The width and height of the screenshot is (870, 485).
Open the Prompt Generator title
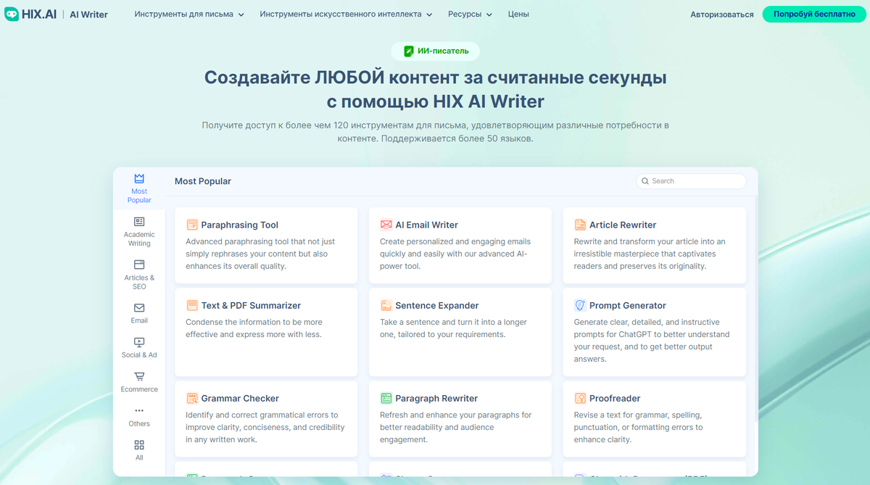pos(628,305)
